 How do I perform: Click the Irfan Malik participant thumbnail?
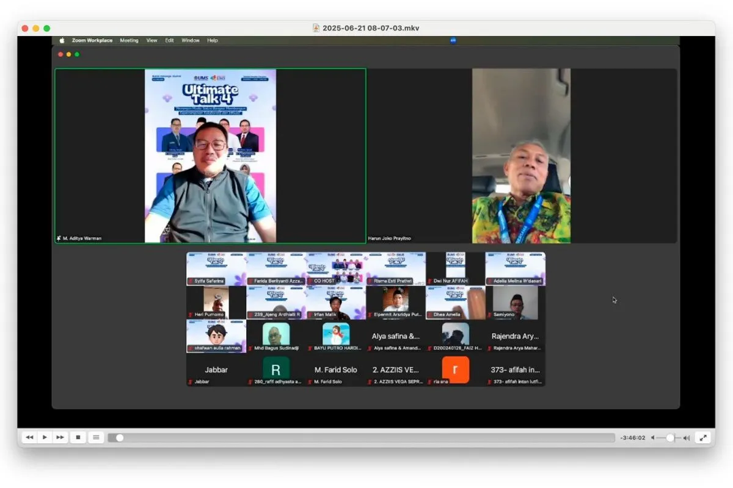[x=336, y=303]
